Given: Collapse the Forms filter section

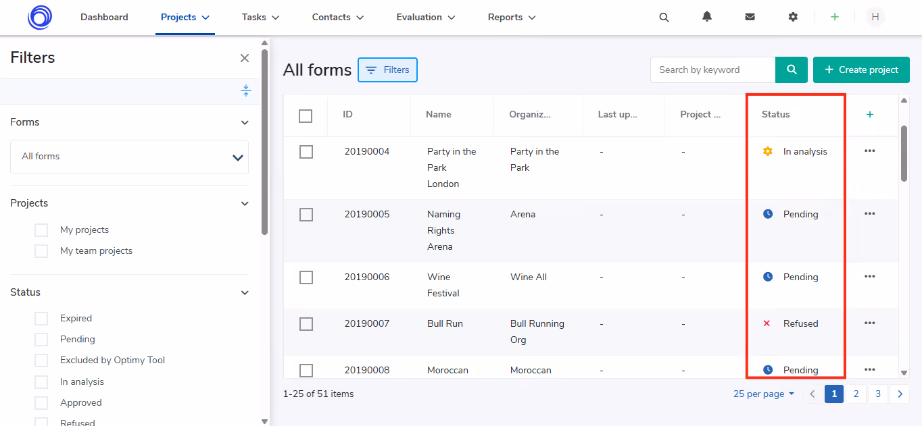Looking at the screenshot, I should (245, 122).
